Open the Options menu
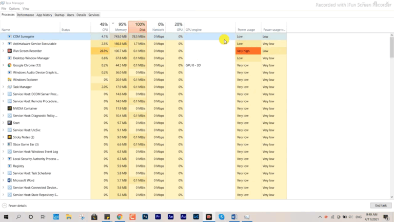 [x=14, y=9]
